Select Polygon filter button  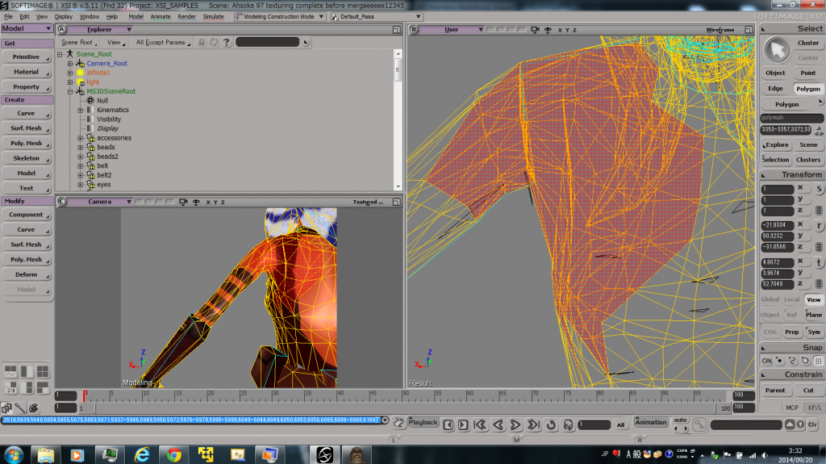[x=807, y=89]
